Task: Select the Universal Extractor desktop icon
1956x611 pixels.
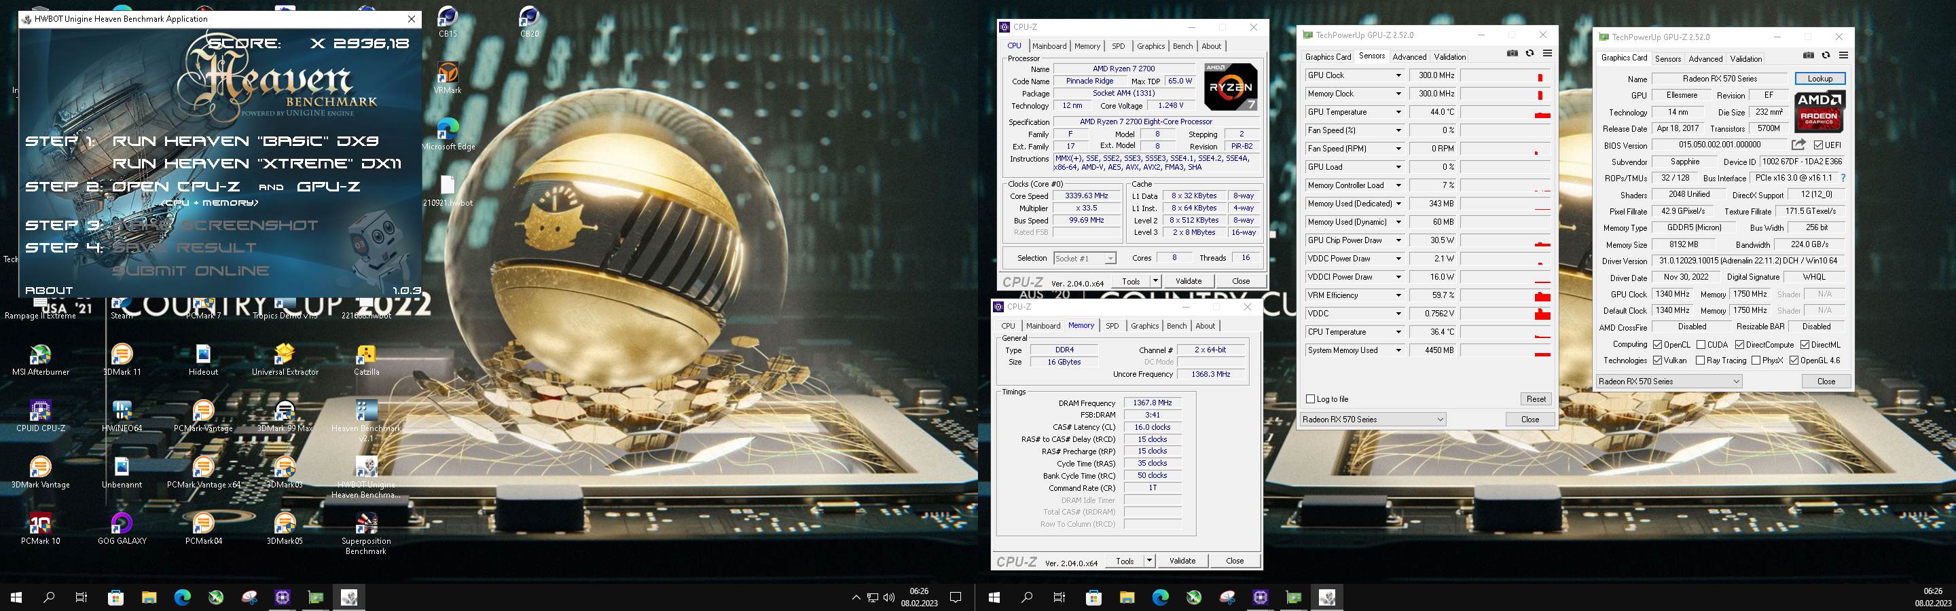Action: (x=285, y=360)
